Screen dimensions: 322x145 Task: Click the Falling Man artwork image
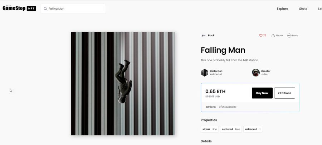123,84
